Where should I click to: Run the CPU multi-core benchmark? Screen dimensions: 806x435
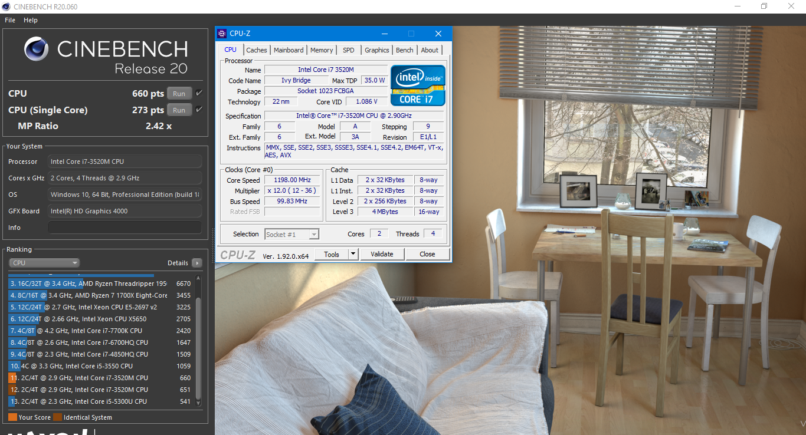click(x=179, y=93)
